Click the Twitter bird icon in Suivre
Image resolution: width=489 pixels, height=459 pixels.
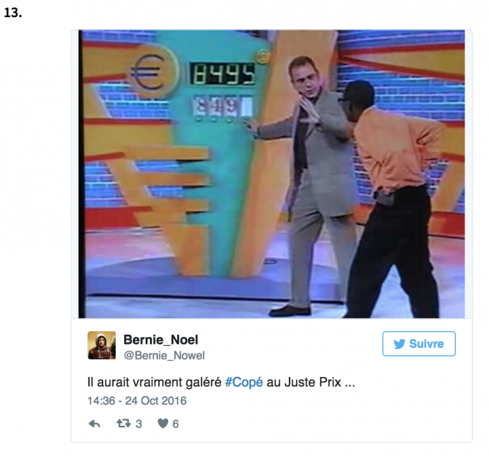coord(399,344)
